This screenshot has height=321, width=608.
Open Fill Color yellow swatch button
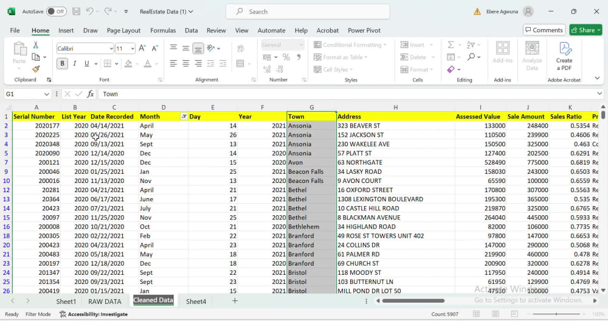pyautogui.click(x=128, y=63)
